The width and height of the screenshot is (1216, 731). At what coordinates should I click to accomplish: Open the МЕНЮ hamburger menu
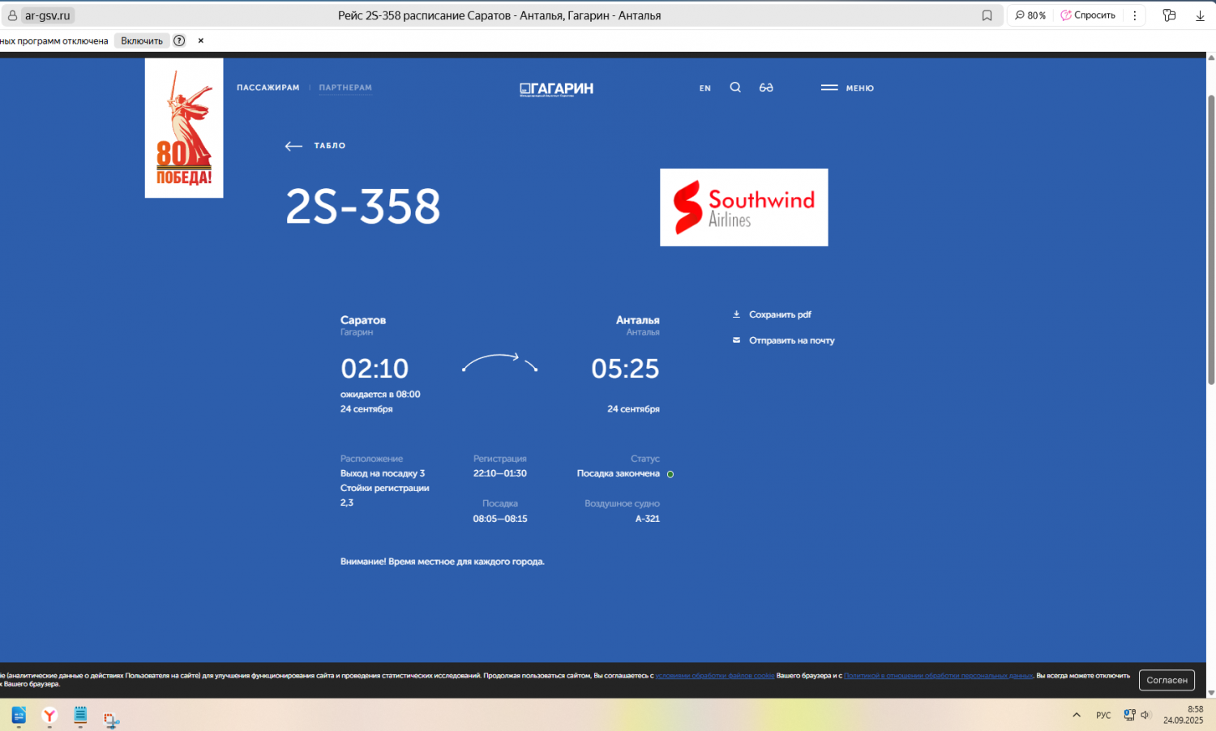click(x=847, y=88)
